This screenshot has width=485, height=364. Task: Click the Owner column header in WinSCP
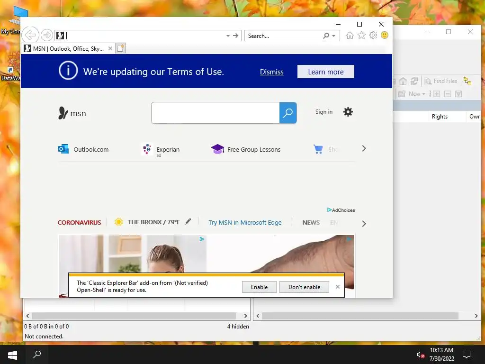(x=475, y=117)
